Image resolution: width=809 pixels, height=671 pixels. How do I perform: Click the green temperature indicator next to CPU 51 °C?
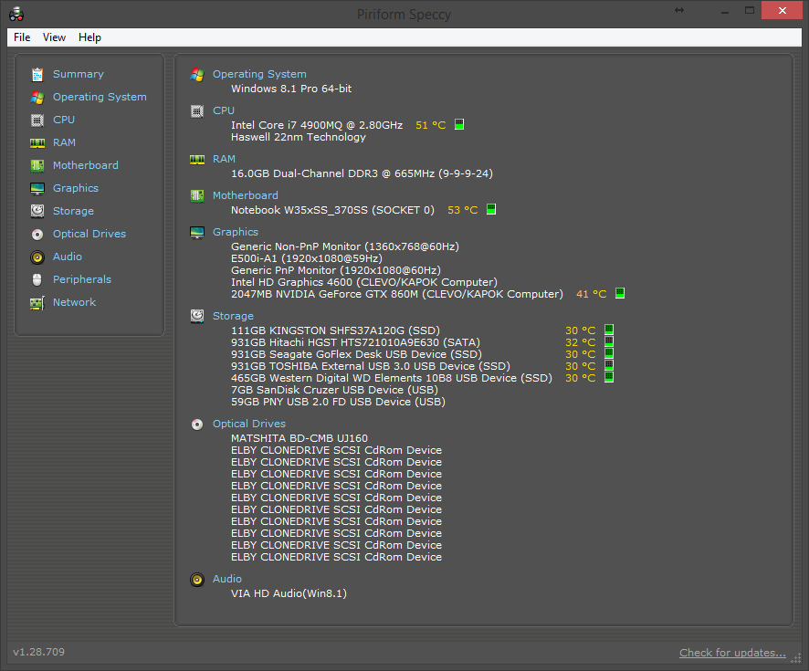point(459,124)
